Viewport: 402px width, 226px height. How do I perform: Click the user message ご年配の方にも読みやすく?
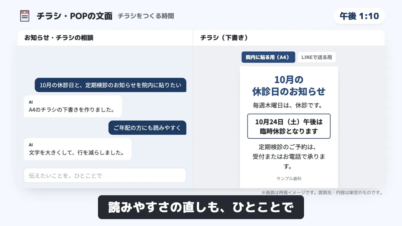coord(148,128)
